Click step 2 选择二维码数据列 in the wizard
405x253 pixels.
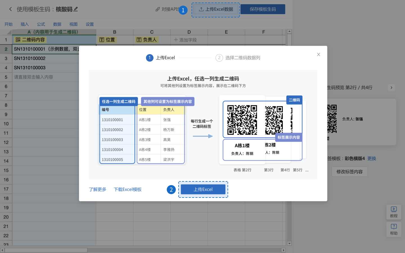[x=238, y=58]
